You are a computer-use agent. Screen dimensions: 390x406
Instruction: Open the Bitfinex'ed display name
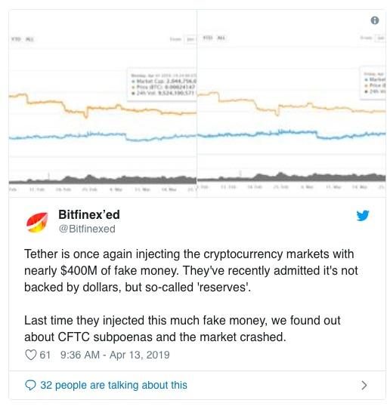pos(89,214)
